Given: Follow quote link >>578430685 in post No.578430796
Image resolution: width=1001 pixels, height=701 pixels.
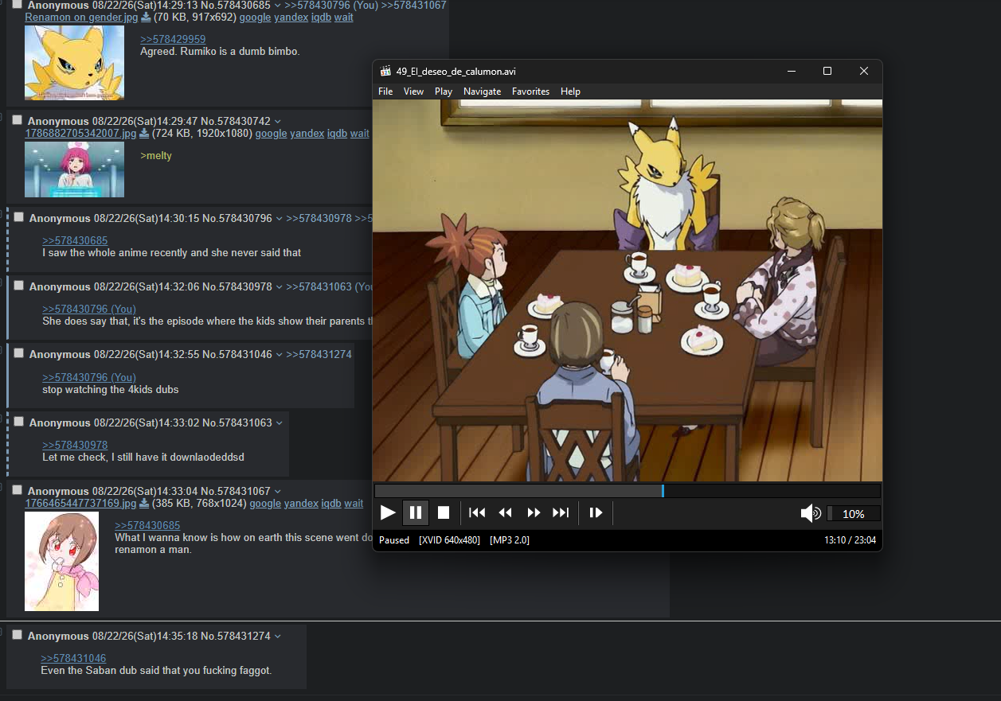Looking at the screenshot, I should coord(75,241).
